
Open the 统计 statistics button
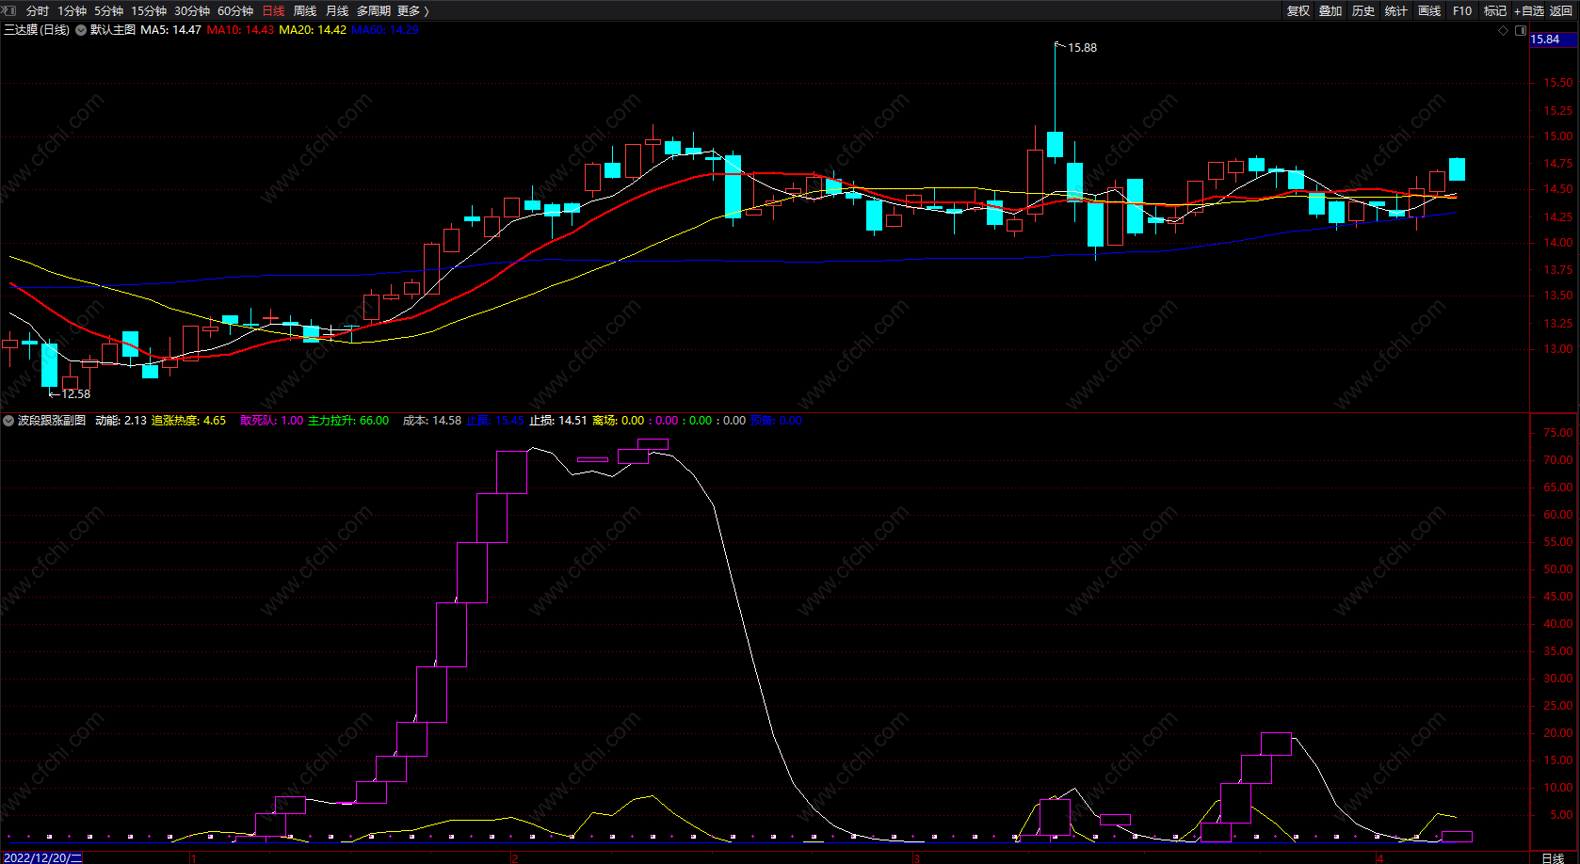click(x=1396, y=11)
